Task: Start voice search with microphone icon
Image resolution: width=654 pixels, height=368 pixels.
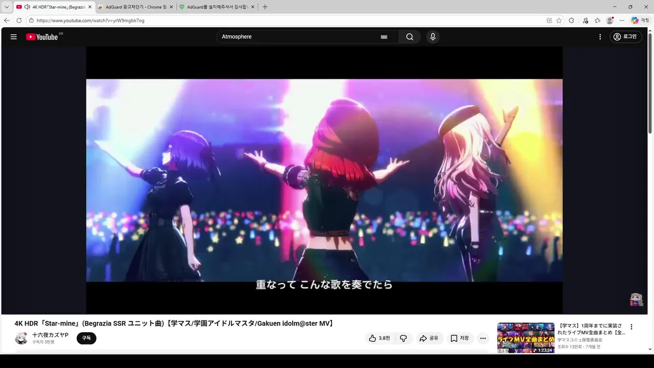Action: [433, 37]
